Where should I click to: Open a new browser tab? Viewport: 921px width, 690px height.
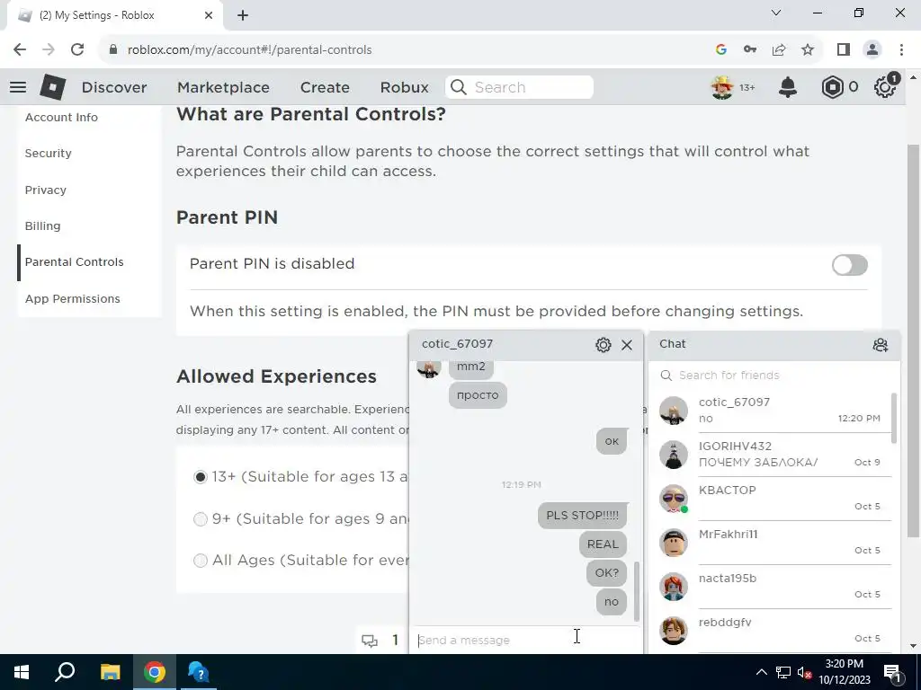[x=243, y=15]
